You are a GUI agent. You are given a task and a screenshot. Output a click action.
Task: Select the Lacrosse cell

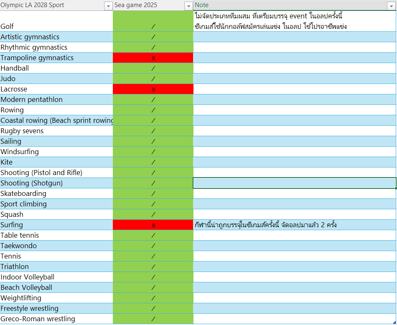click(56, 89)
